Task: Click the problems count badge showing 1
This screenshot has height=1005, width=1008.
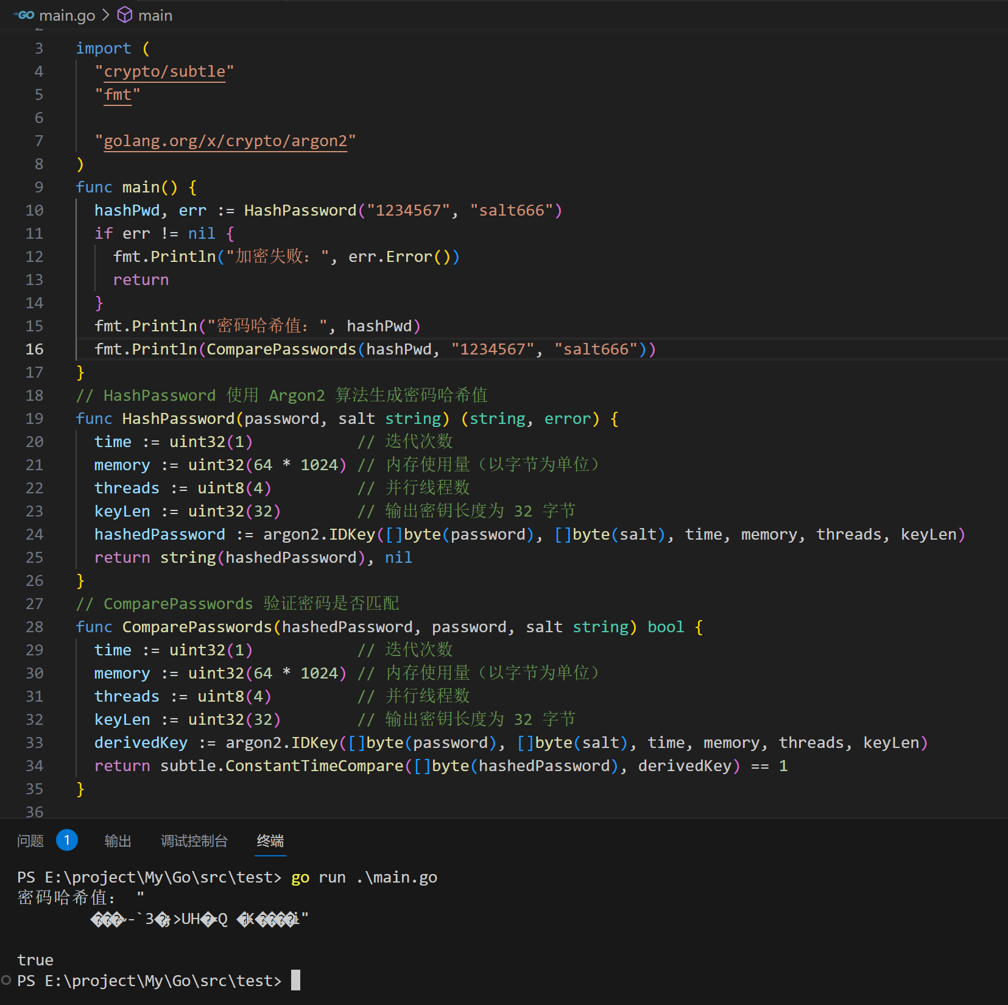Action: pyautogui.click(x=67, y=841)
